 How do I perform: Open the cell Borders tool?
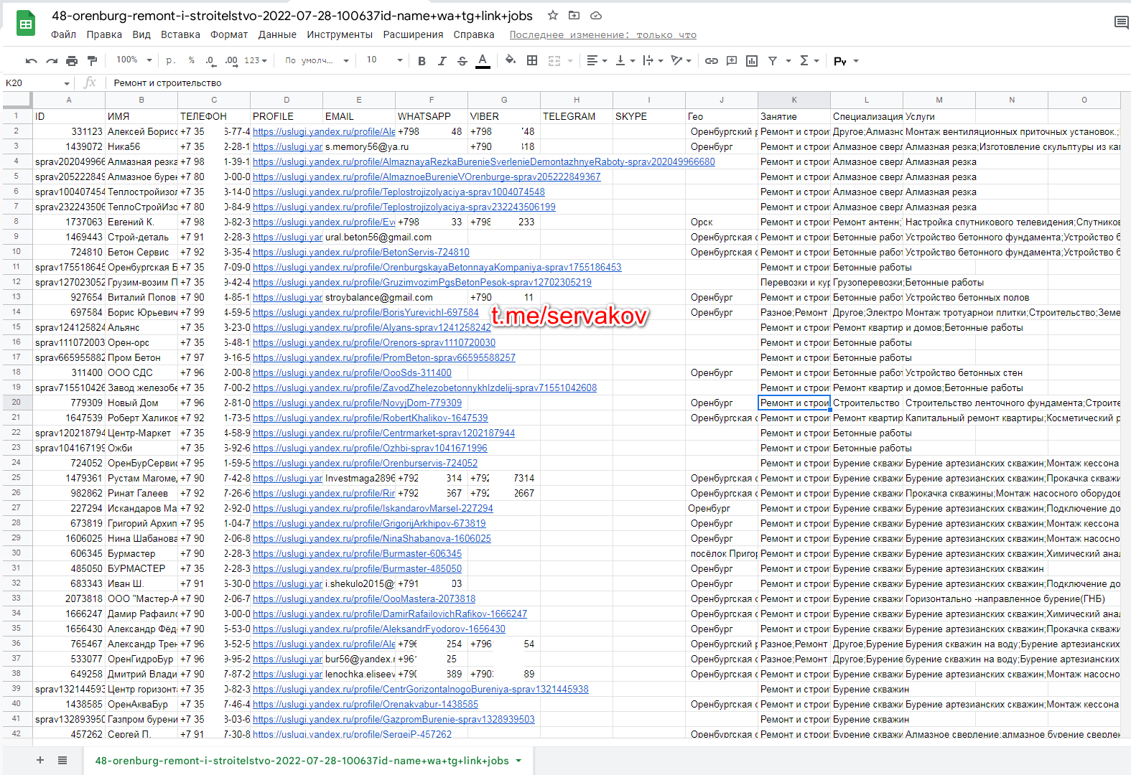(532, 61)
